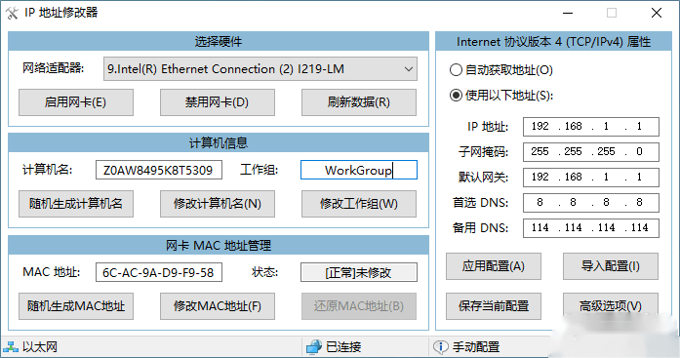Click the 修改工作组(W) button
Viewport: 680px width, 358px height.
pyautogui.click(x=359, y=204)
